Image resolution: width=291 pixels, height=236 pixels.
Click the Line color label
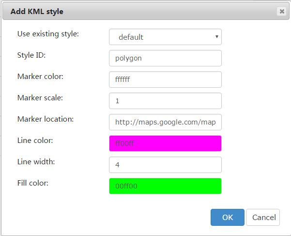point(35,141)
